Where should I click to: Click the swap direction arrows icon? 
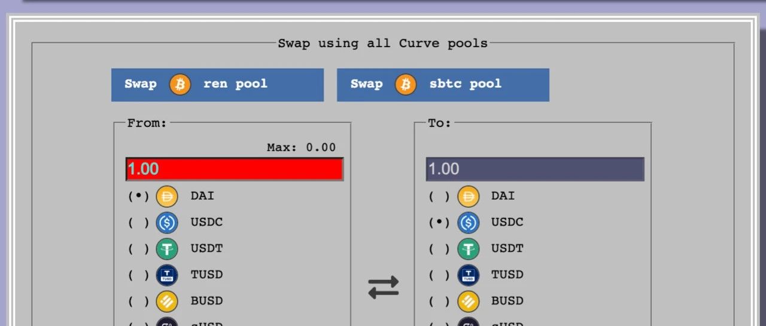(383, 287)
